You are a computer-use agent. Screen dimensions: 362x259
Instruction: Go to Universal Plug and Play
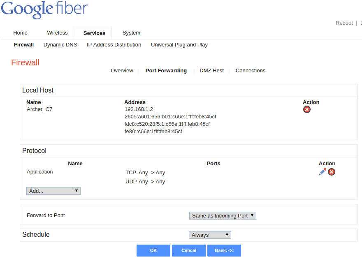tap(179, 45)
